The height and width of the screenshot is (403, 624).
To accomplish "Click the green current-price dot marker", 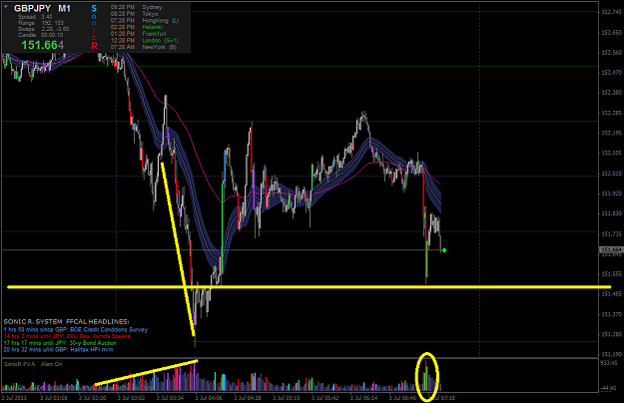I will tap(444, 250).
